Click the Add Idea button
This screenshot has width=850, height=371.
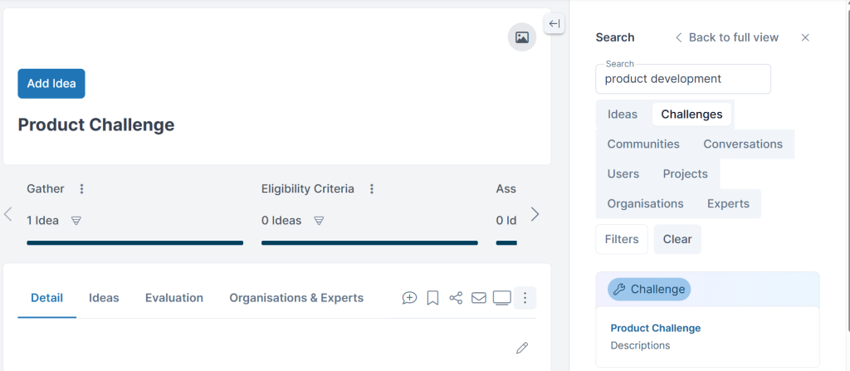[x=51, y=84]
